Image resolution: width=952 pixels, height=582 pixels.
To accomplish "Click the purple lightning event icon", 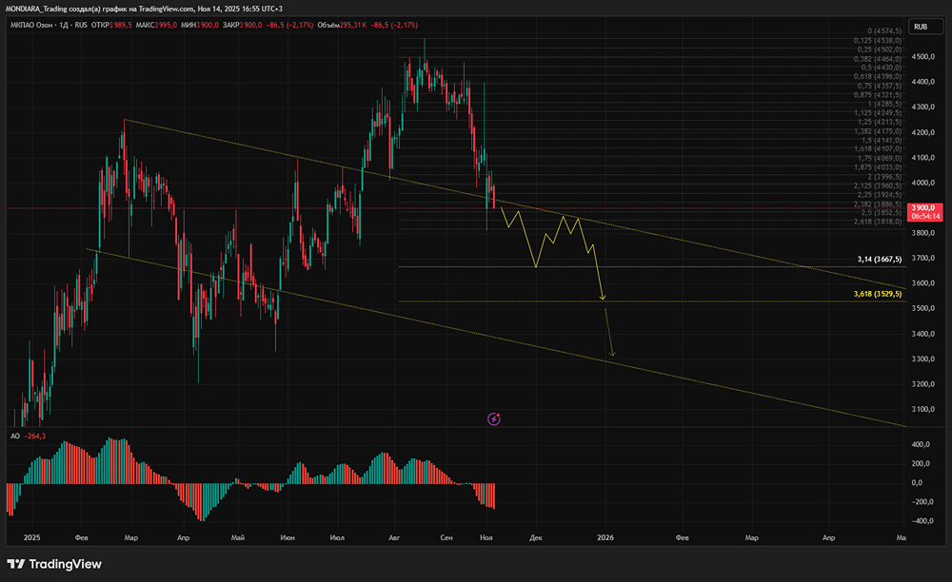I will [x=493, y=419].
